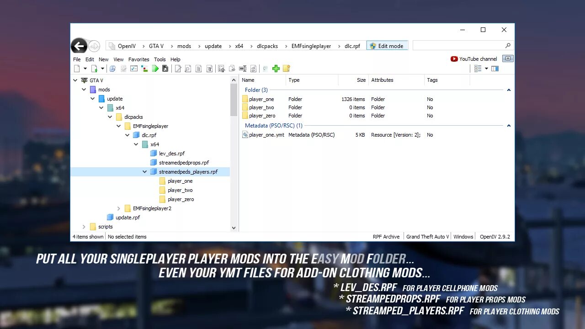Click the green plus add icon
The image size is (585, 329).
coord(276,69)
